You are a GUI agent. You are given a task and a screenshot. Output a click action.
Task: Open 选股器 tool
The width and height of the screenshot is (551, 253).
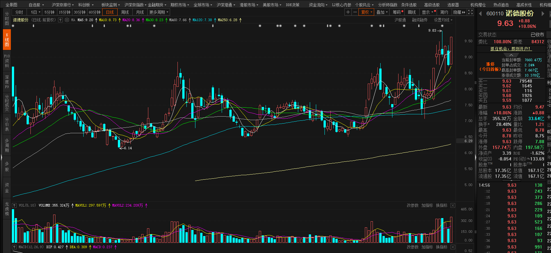click(453, 5)
